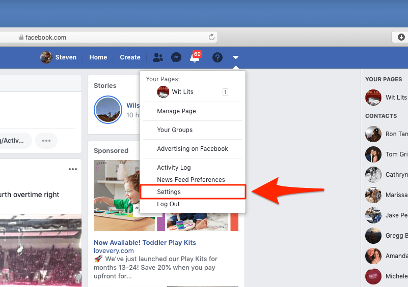Visit lovevery.com sponsored link
Image resolution: width=408 pixels, height=287 pixels.
click(x=114, y=250)
